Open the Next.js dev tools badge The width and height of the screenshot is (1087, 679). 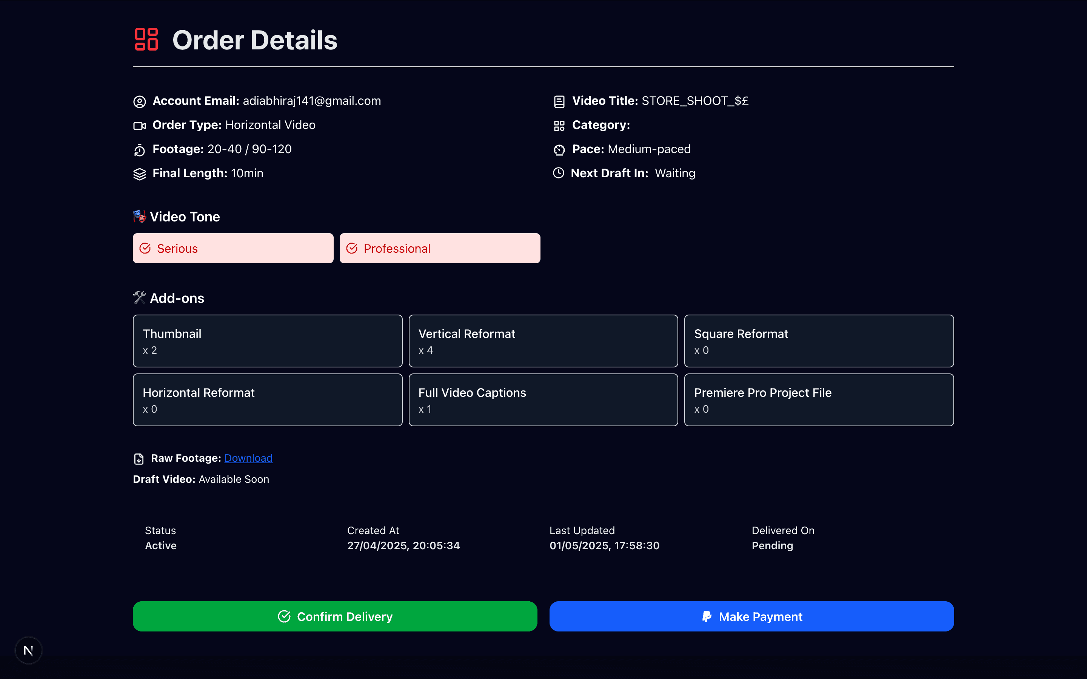coord(28,650)
